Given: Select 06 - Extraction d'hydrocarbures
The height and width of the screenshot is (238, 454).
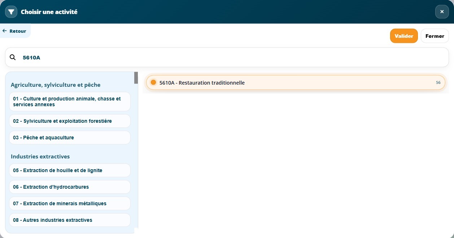Looking at the screenshot, I should pyautogui.click(x=70, y=187).
